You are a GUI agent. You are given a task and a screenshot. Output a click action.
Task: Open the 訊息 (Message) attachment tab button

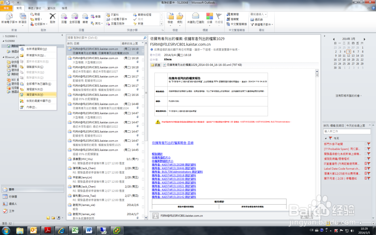coord(155,65)
